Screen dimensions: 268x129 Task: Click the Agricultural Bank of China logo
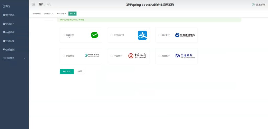(x=92, y=55)
